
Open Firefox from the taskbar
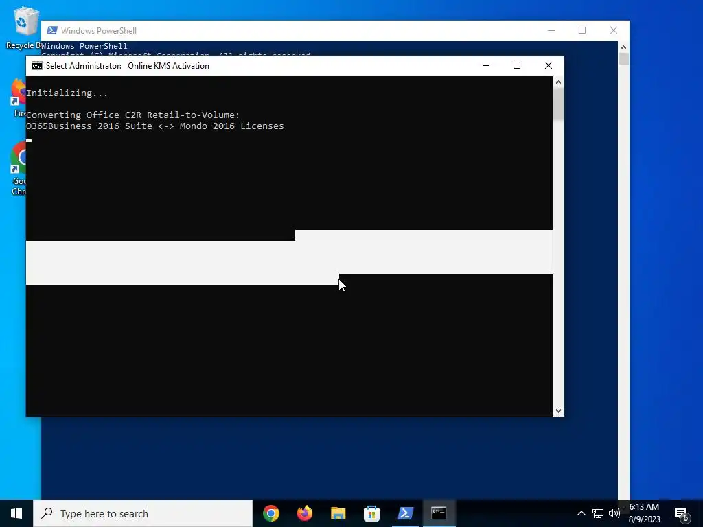click(x=305, y=513)
